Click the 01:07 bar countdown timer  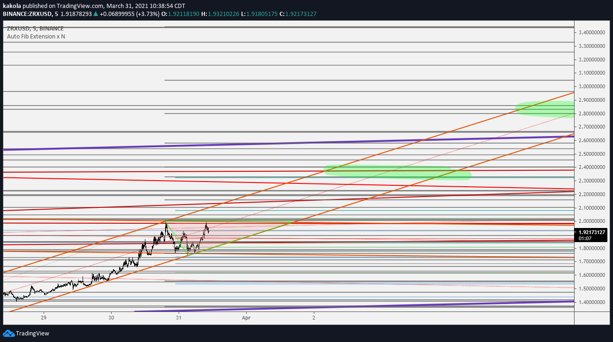(585, 238)
